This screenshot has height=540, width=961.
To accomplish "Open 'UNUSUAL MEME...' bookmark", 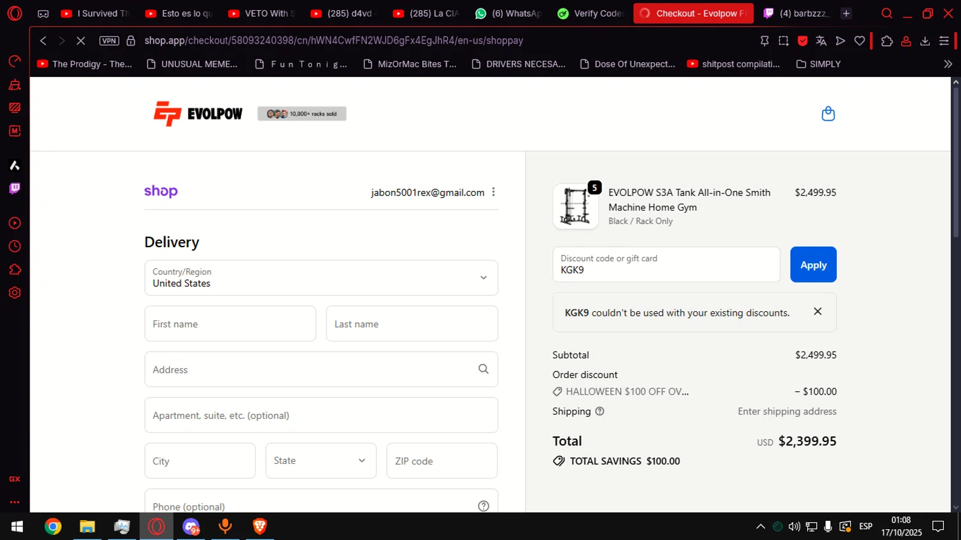I will pyautogui.click(x=192, y=64).
